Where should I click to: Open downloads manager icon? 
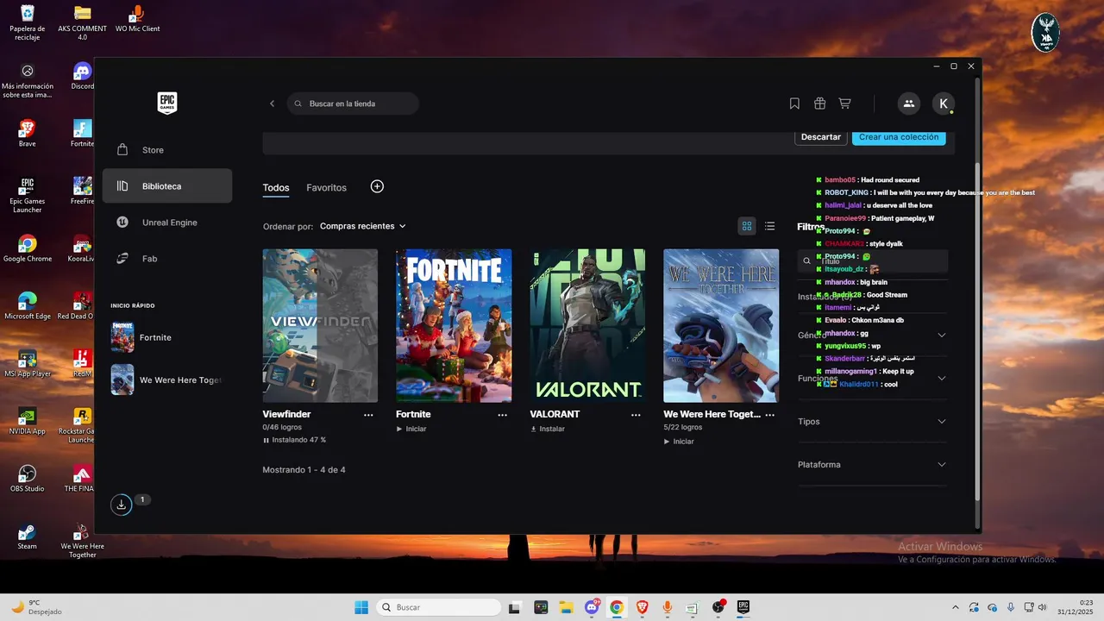122,505
